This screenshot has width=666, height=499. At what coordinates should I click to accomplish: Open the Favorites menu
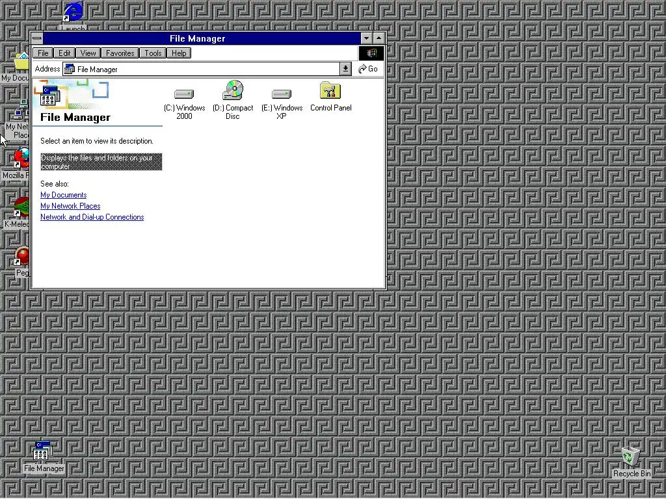click(x=120, y=53)
